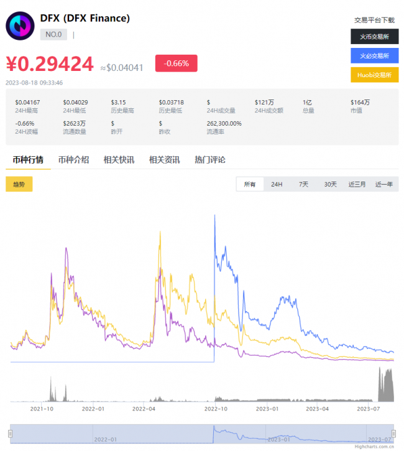Click the 2023-07 x-axis label
Screen dimensions: 404x451
(x=369, y=409)
